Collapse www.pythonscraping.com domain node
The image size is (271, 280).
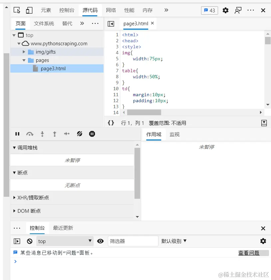(19, 44)
